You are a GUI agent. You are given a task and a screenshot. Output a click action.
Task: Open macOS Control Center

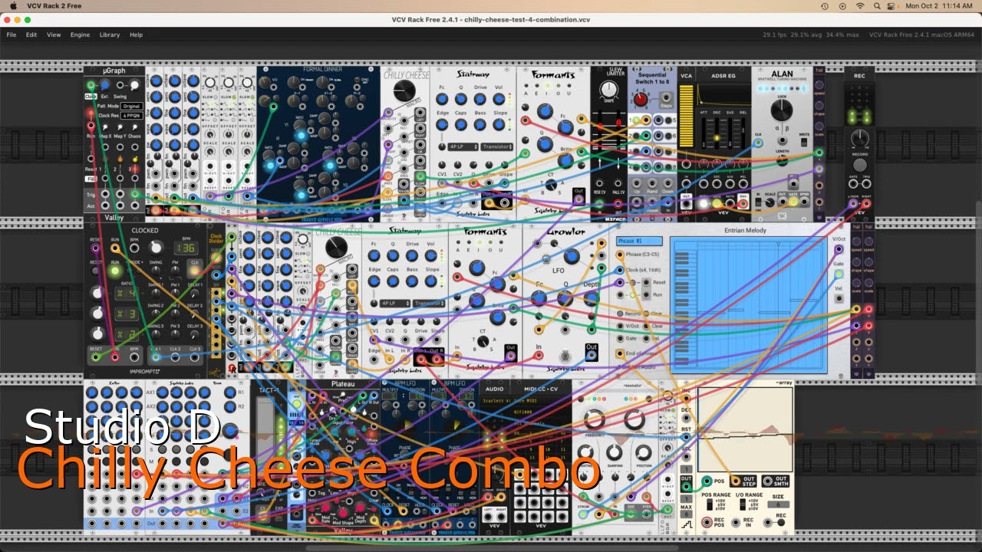click(x=891, y=6)
